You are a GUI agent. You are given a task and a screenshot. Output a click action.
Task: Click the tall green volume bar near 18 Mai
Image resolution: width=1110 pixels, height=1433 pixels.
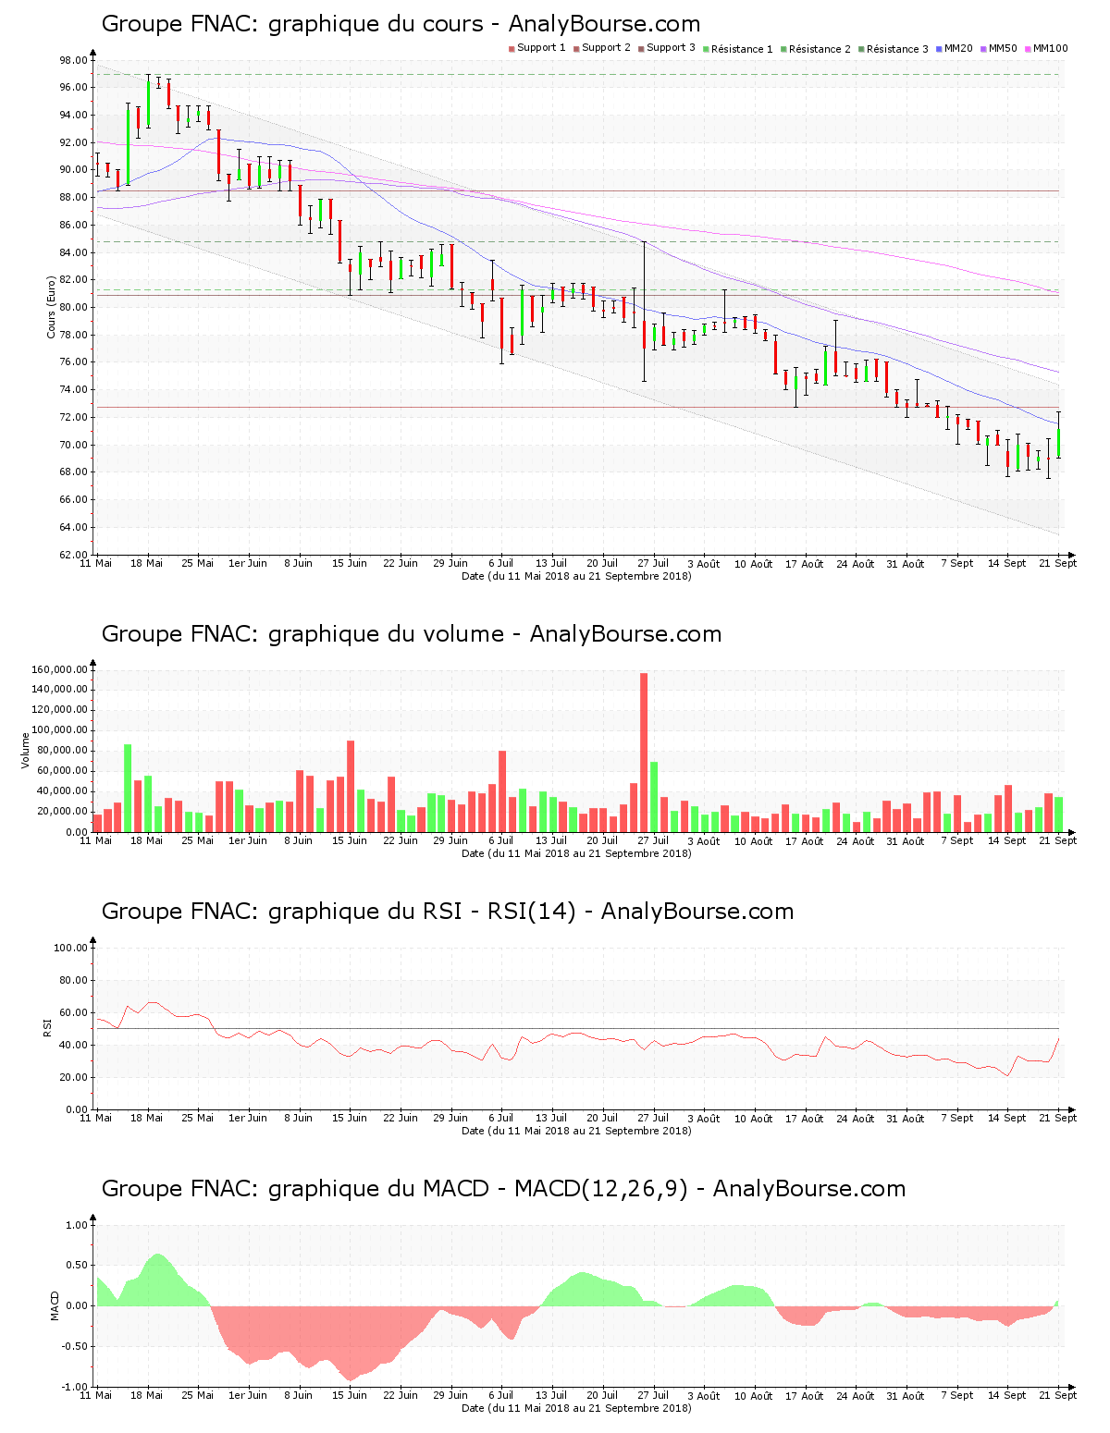click(128, 788)
